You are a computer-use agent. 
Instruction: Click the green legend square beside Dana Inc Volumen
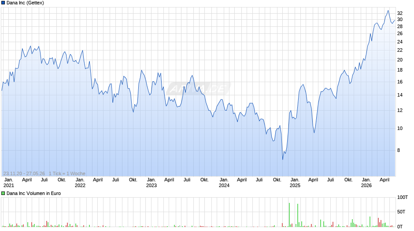pos(3,193)
